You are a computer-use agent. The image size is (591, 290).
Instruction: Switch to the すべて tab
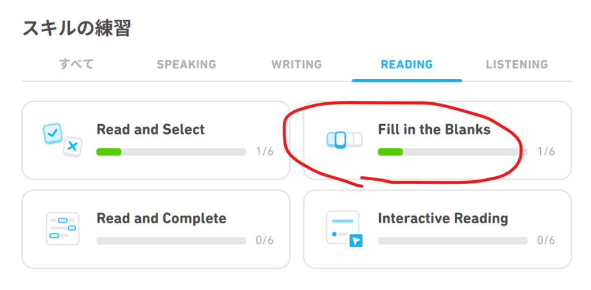pos(76,64)
